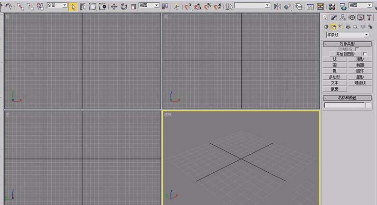This screenshot has height=205, width=377.
Task: Click the Redo arrow icon
Action: pyautogui.click(x=9, y=7)
